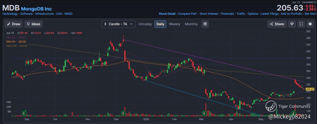Click the Set Alert link
317x124 pixels.
310,14
